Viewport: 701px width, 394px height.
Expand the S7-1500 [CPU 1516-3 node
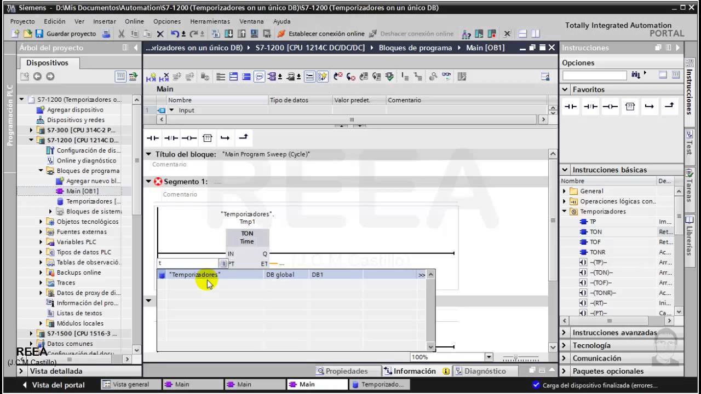tap(32, 333)
